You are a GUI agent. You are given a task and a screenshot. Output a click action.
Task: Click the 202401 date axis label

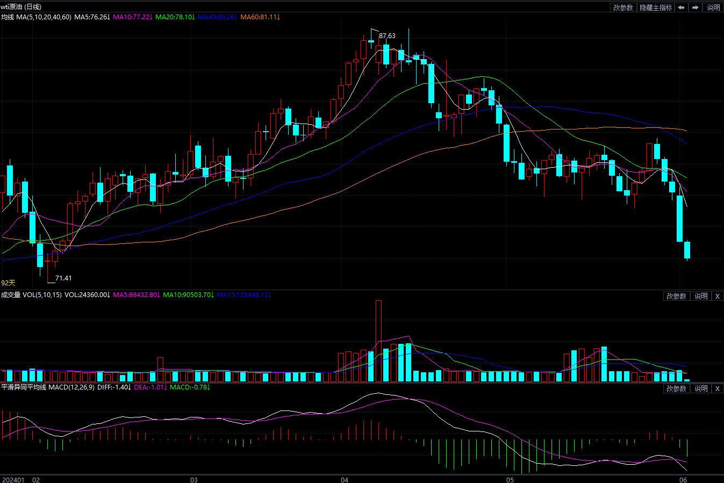[x=13, y=479]
